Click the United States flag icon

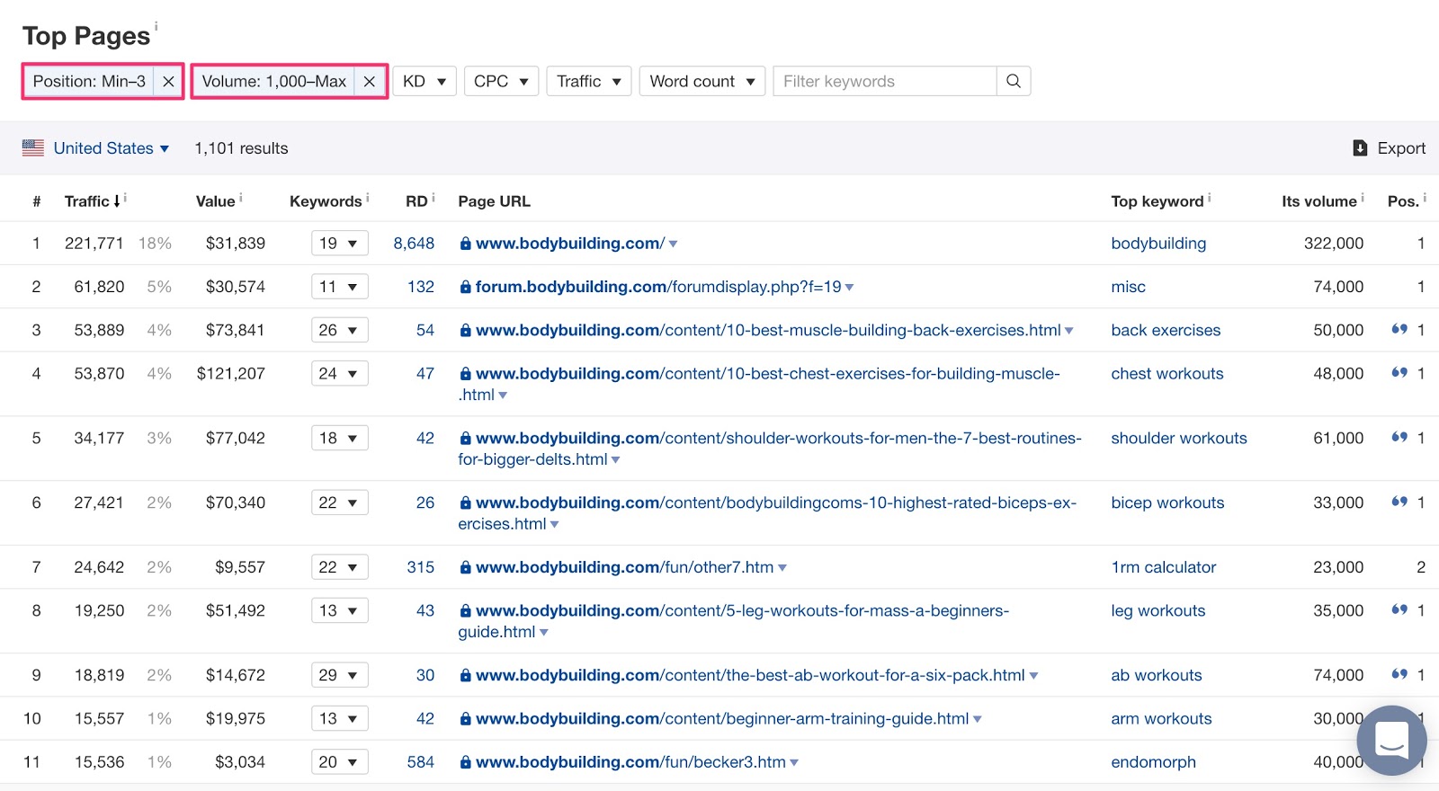(x=33, y=147)
